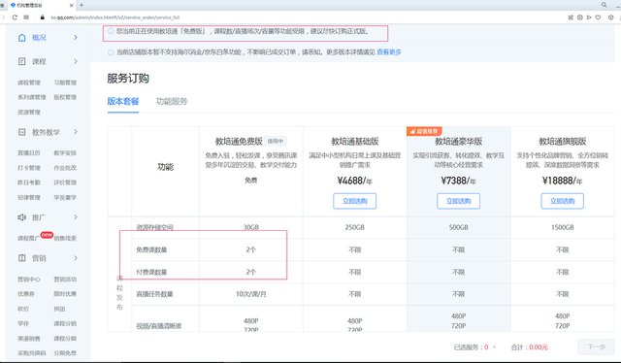Open 优惠券 in the sidebar
Screen dimensions: 621x363
click(x=26, y=294)
